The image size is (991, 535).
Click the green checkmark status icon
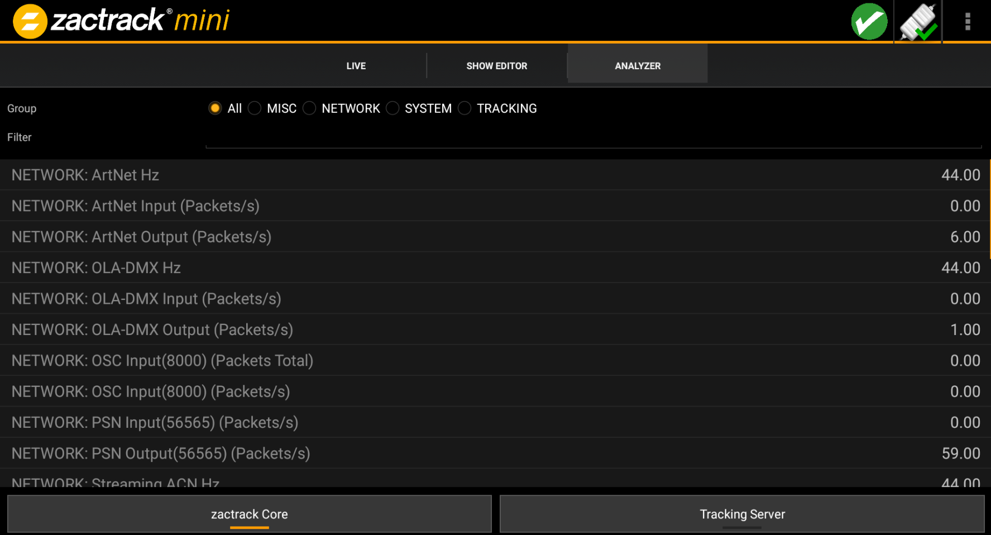869,22
